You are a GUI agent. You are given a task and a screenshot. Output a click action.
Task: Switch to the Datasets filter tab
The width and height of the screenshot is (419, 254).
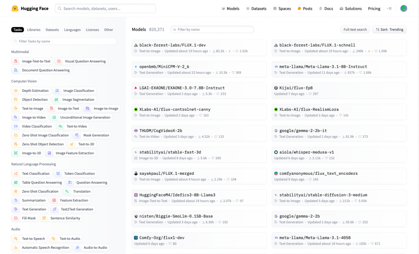52,30
